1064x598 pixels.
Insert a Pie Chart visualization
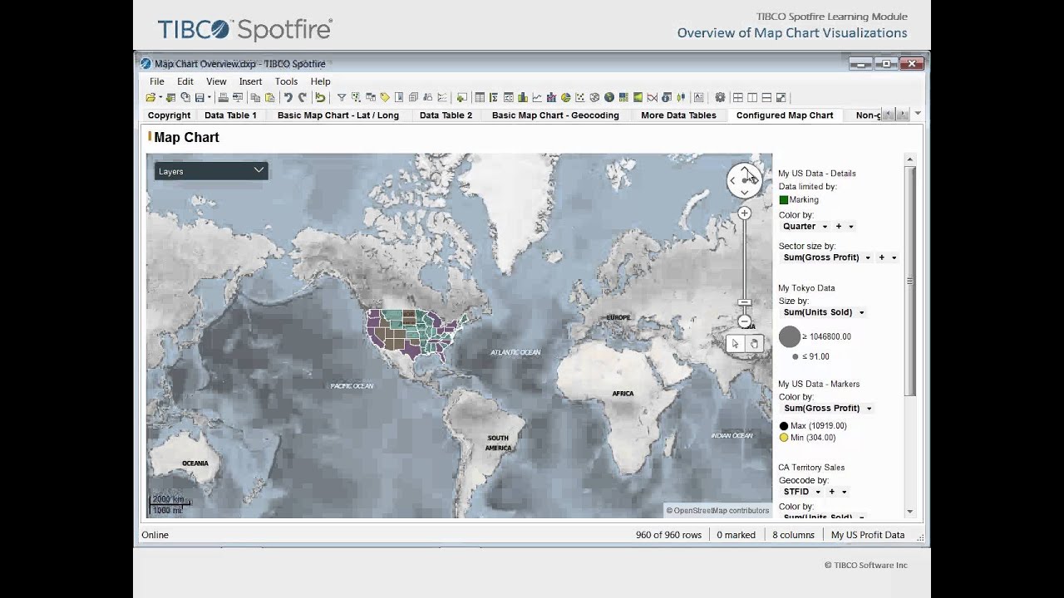click(565, 97)
